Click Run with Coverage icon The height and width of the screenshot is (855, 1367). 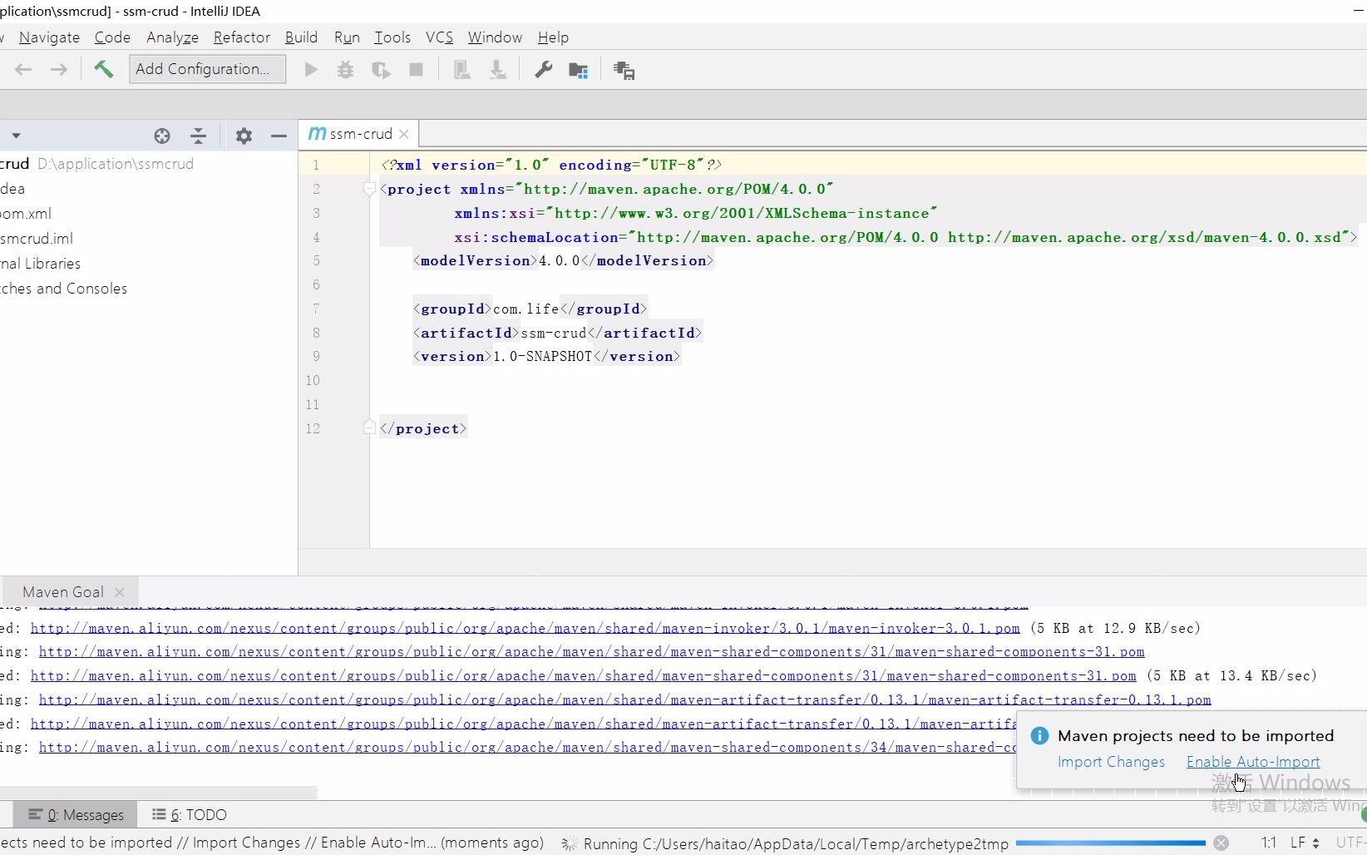pos(381,70)
